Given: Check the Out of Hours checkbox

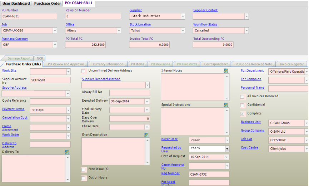Looking at the screenshot, I should 84,178.
